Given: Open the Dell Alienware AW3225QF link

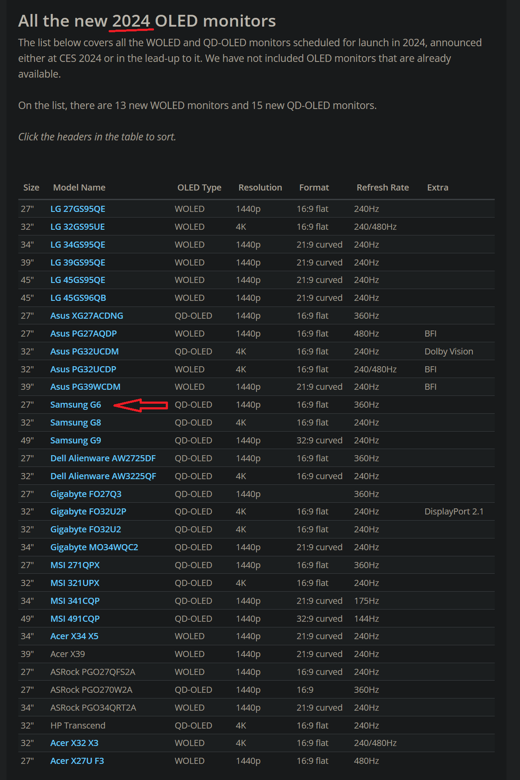Looking at the screenshot, I should pos(103,476).
